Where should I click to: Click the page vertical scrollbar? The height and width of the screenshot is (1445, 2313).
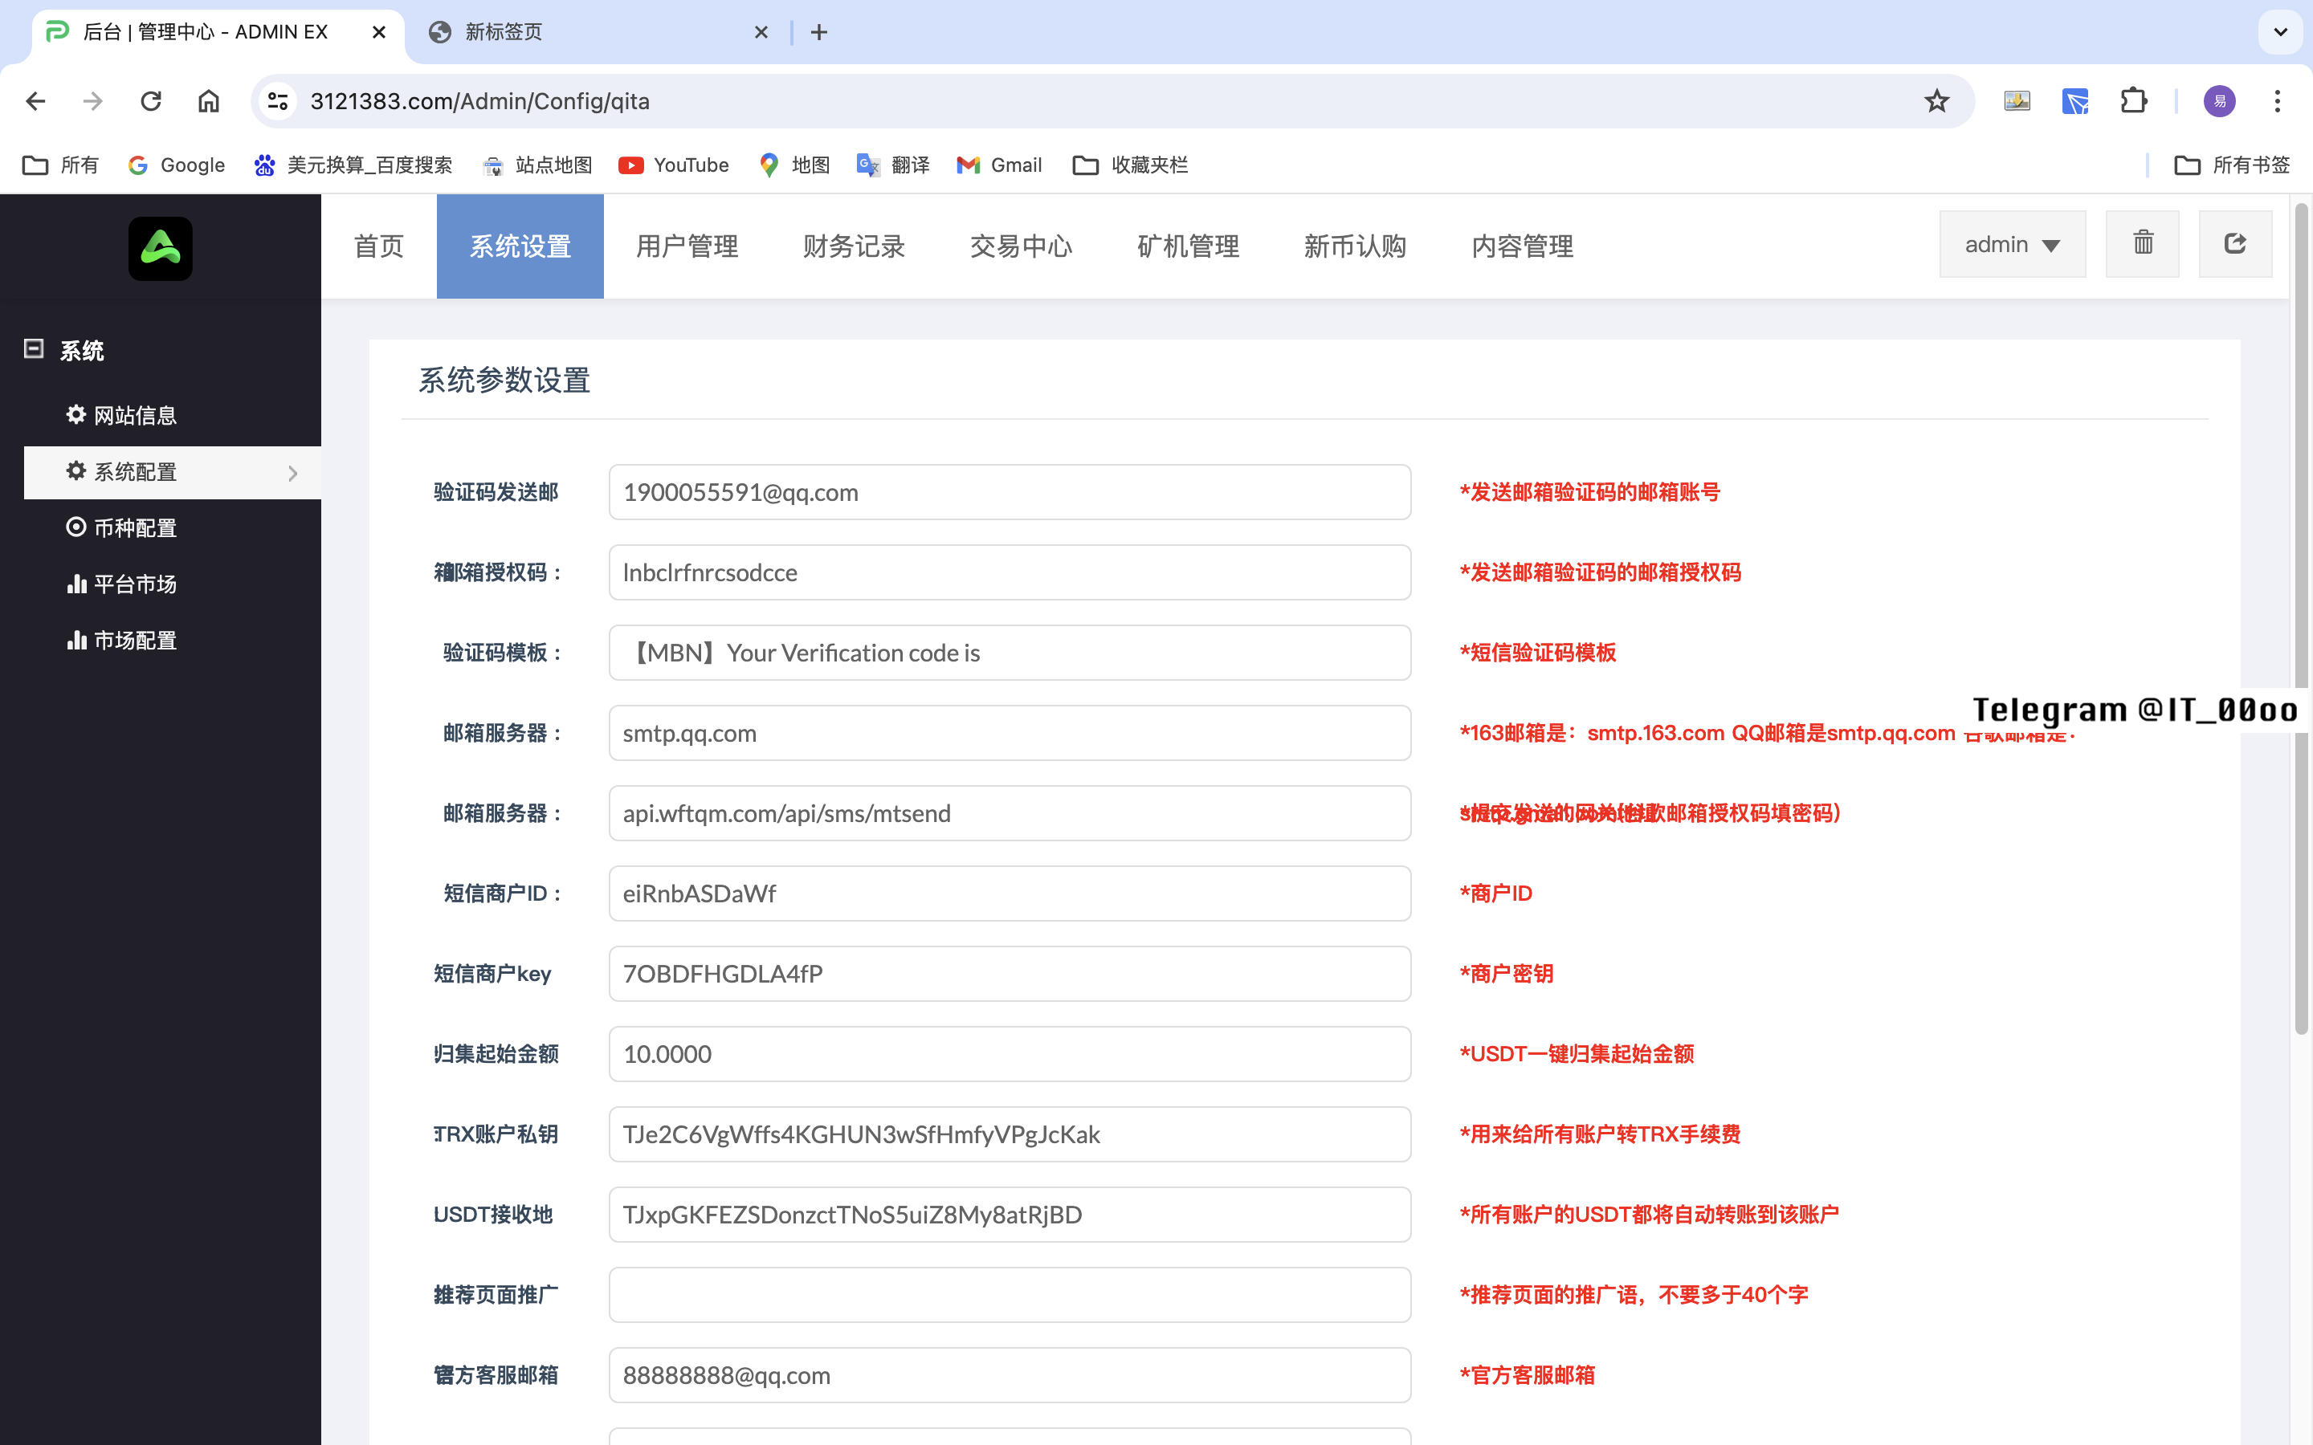2302,619
